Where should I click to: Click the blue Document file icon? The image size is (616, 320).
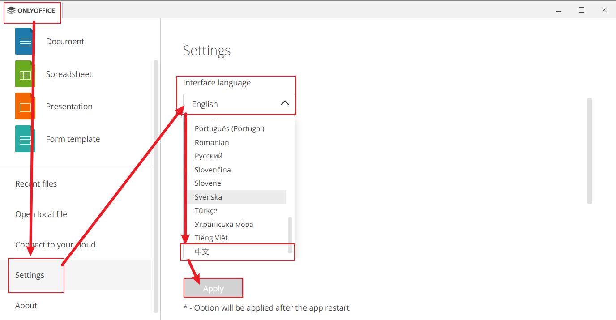pos(25,42)
